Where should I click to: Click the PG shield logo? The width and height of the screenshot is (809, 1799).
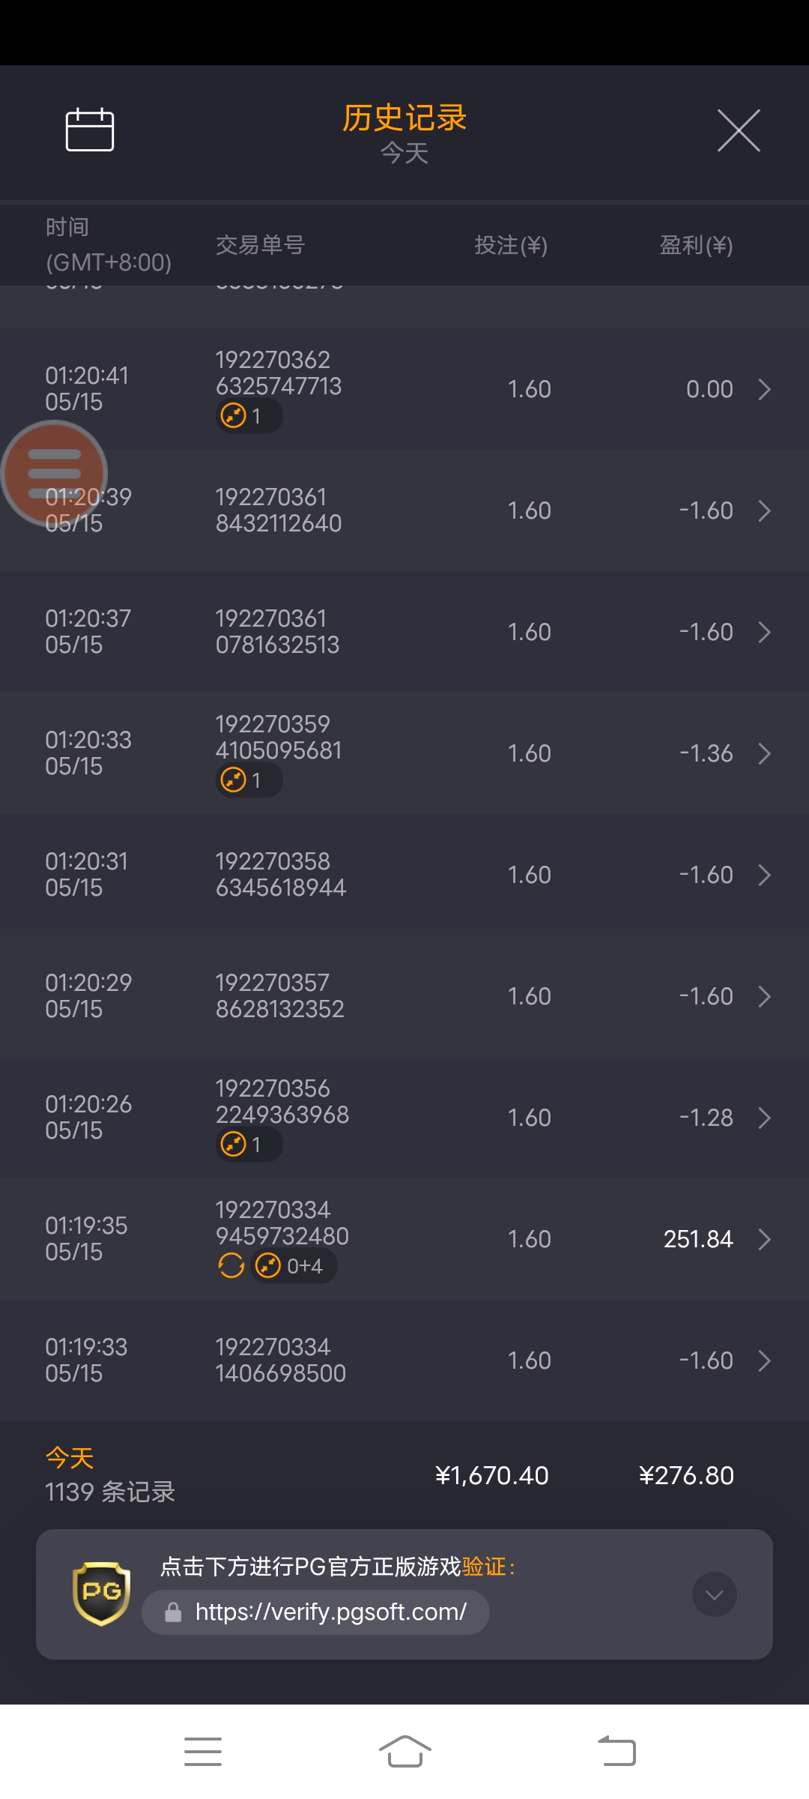[101, 1593]
